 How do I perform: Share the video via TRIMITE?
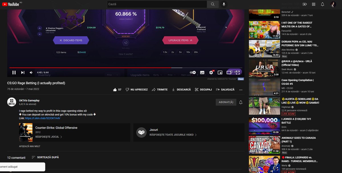tap(160, 90)
